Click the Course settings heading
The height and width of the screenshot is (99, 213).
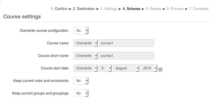pyautogui.click(x=22, y=17)
